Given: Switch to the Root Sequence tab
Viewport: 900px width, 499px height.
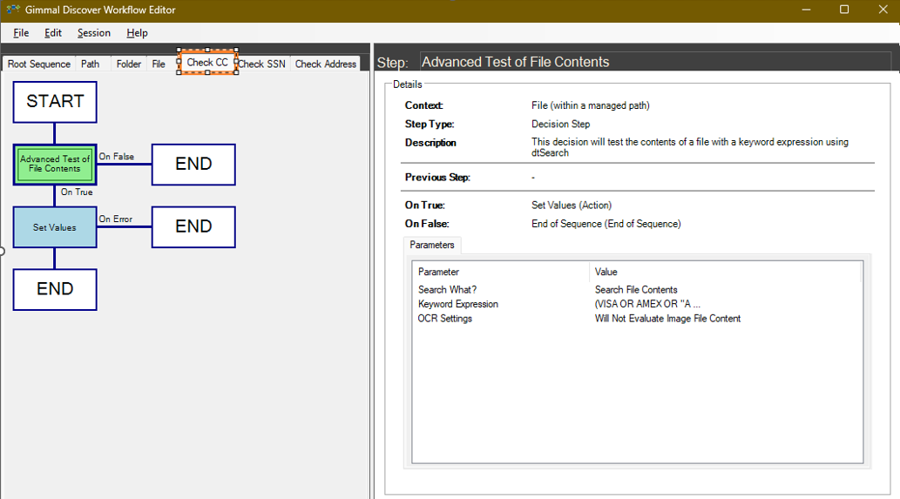Looking at the screenshot, I should 39,64.
